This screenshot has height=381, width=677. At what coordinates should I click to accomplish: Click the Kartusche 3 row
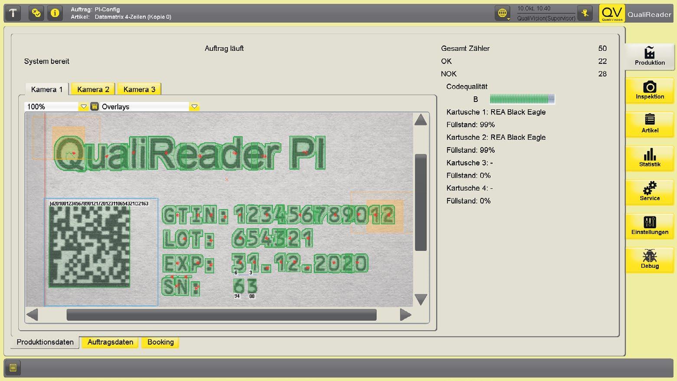click(470, 163)
